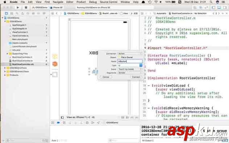229x143 pixels.
Task: Open the Project navigator tab icon
Action: pos(7,13)
